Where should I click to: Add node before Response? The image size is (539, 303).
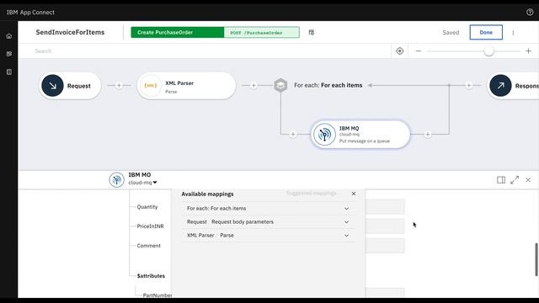(x=468, y=85)
